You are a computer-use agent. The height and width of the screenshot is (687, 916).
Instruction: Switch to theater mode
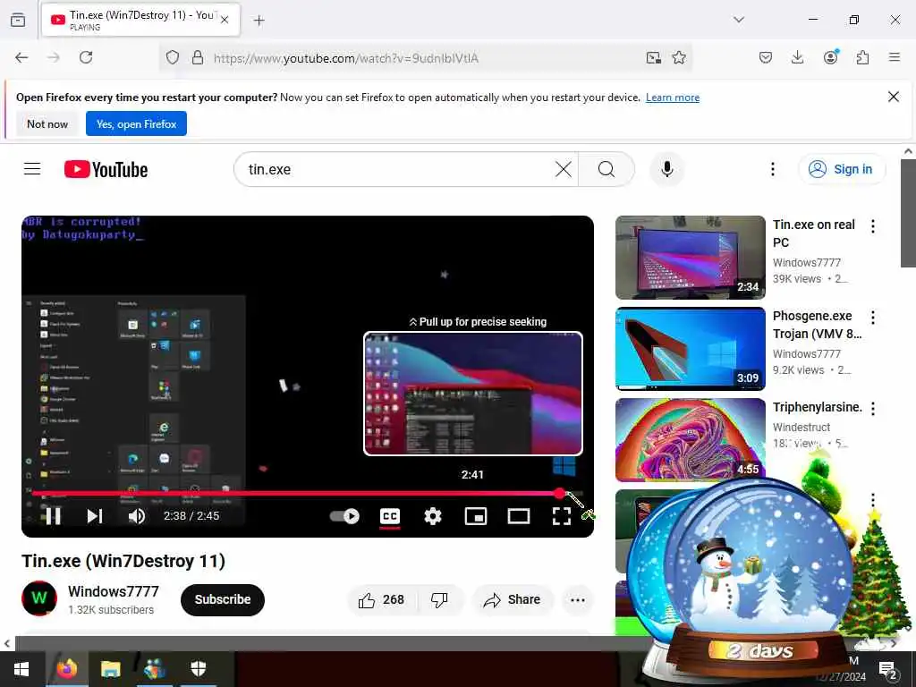click(x=519, y=516)
